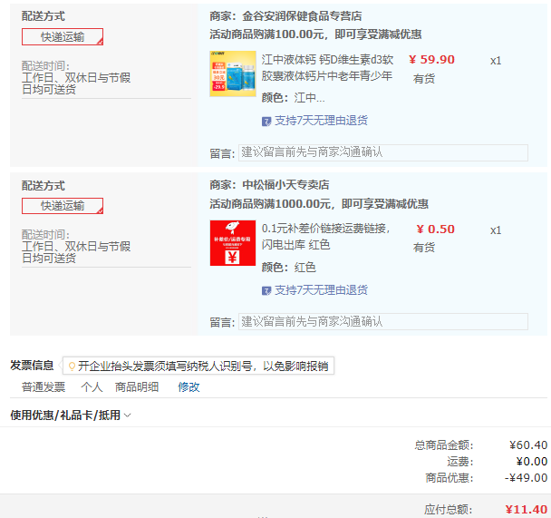Open product title 江中液体钙 钙D维生素d3软胶囊
The image size is (551, 518).
(327, 67)
